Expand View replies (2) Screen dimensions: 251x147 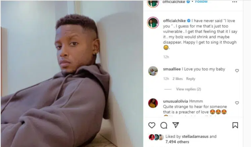coord(189,89)
